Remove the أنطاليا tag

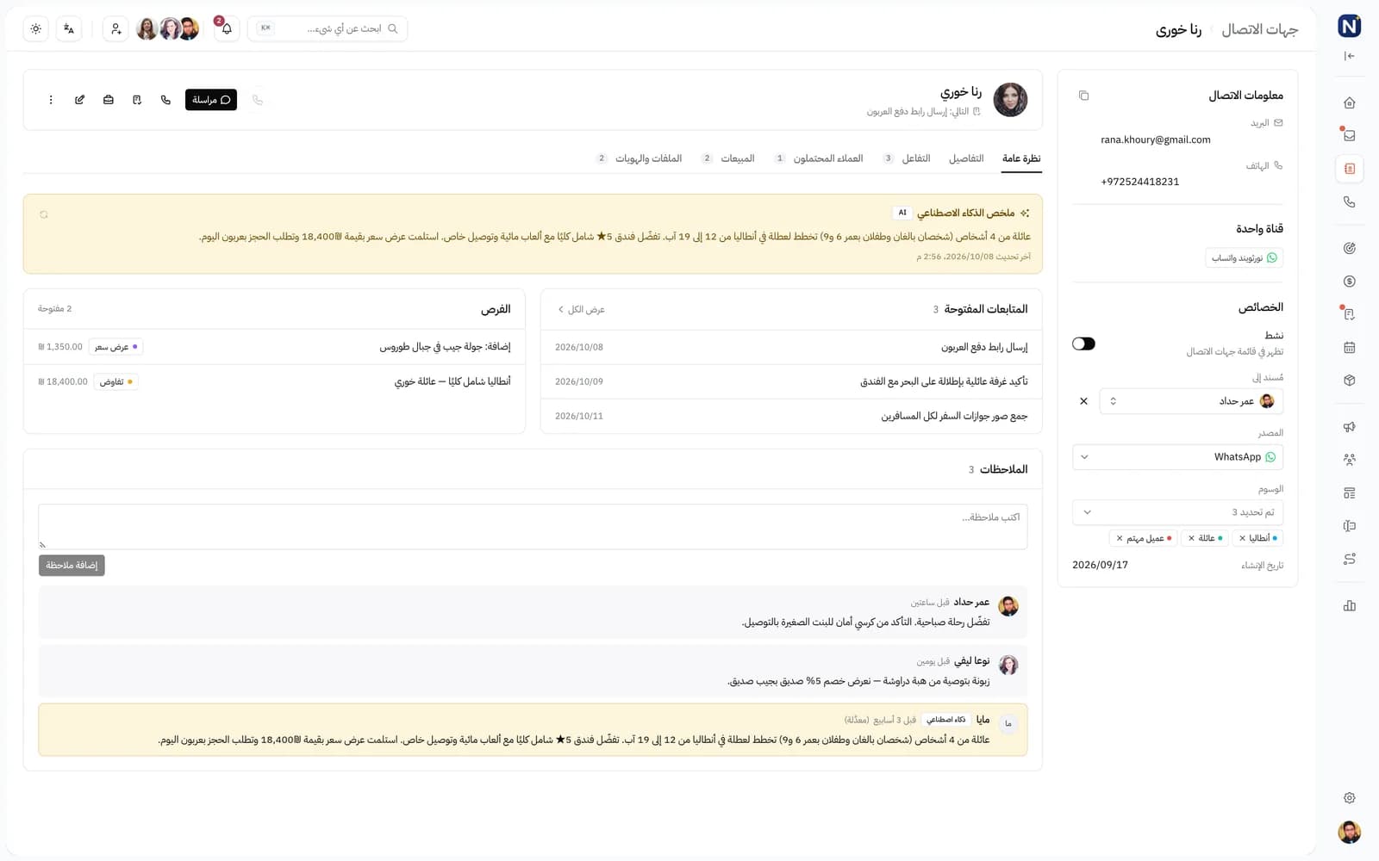[1242, 538]
